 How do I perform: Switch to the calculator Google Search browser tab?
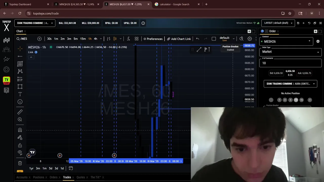(174, 4)
